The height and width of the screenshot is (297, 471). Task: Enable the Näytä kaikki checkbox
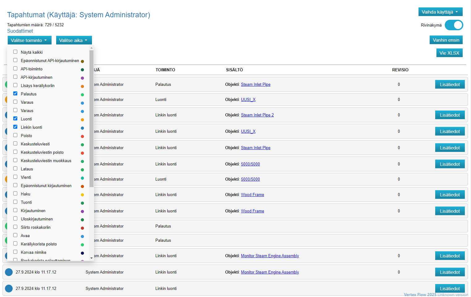15,52
